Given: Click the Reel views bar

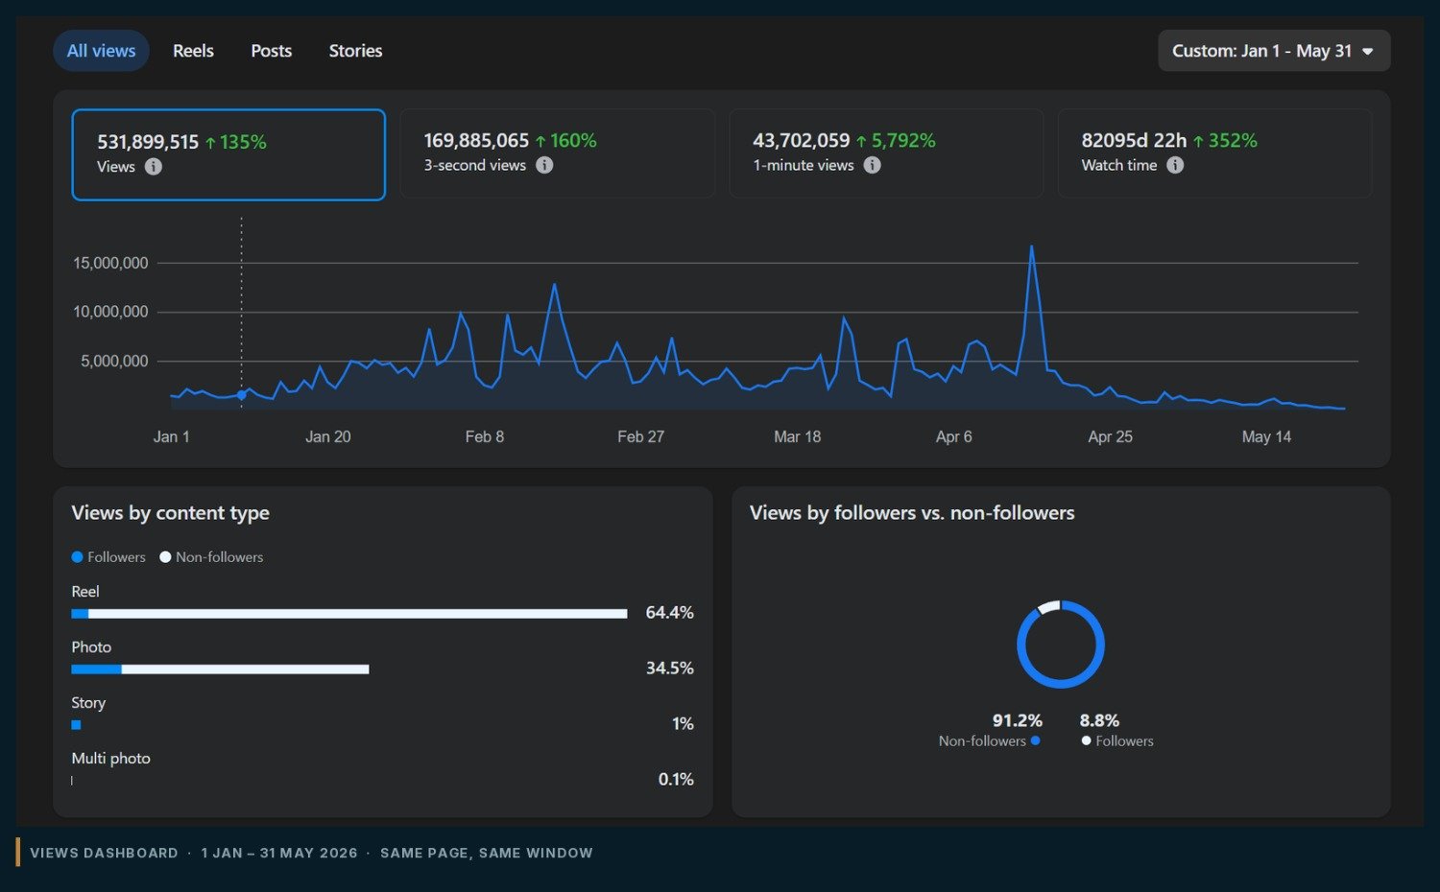Looking at the screenshot, I should tap(349, 614).
